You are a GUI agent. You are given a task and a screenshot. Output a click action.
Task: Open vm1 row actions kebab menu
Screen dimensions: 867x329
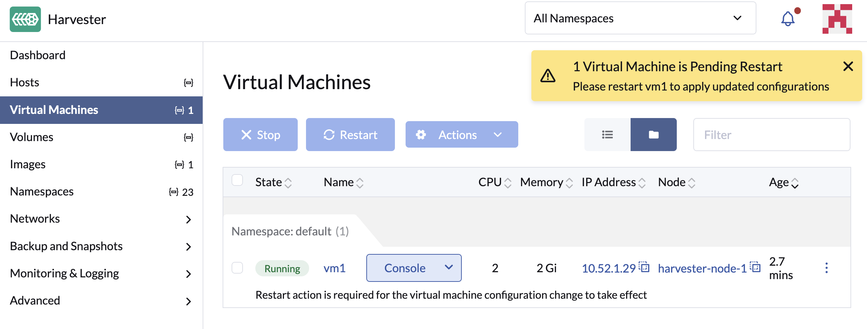pos(827,268)
